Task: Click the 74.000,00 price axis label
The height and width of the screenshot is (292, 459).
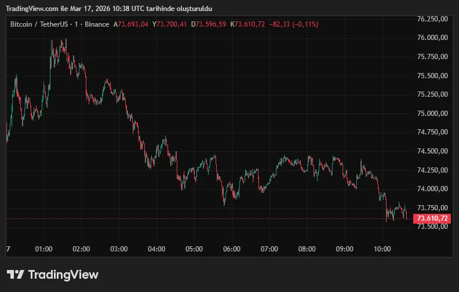Action: click(x=433, y=188)
